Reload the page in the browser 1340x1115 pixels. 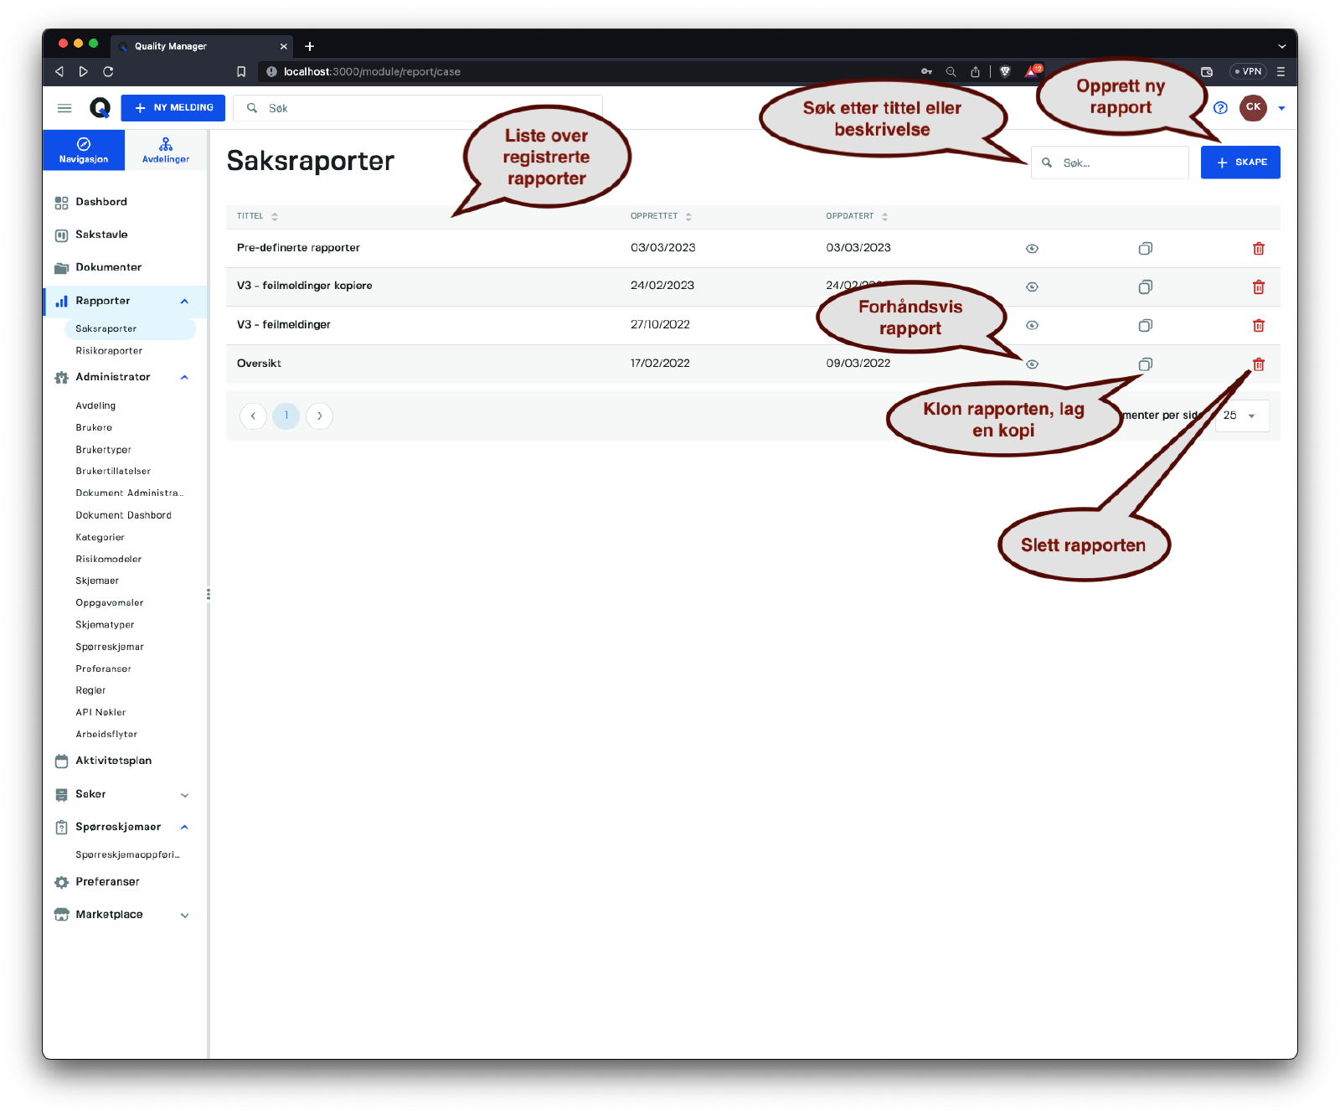click(108, 72)
